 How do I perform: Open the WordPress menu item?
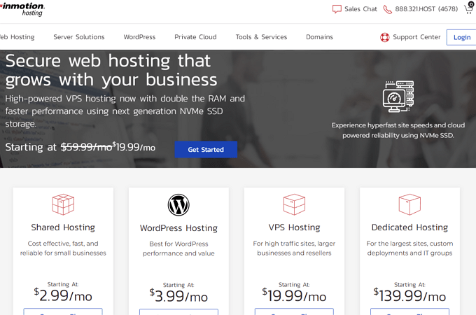coord(139,37)
